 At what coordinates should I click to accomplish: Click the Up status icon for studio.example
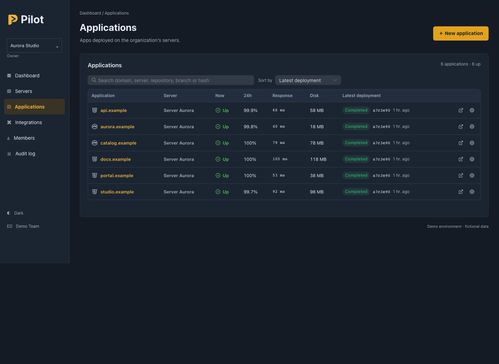218,192
